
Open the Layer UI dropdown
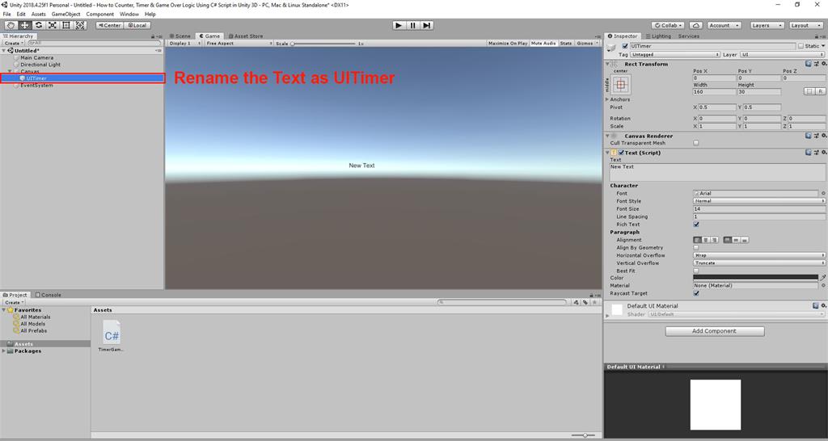[782, 54]
